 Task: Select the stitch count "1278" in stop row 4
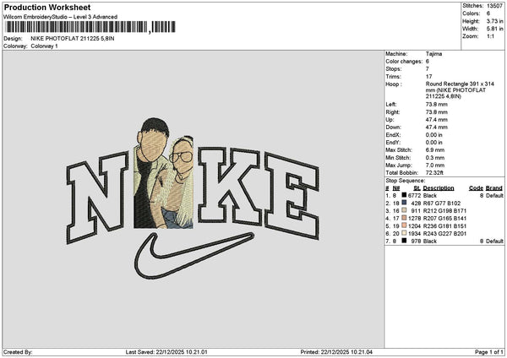415,219
